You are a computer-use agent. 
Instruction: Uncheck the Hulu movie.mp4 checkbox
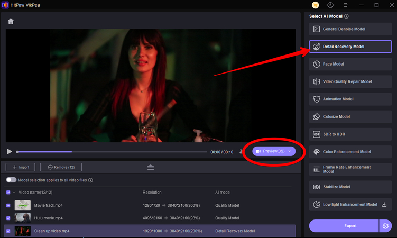click(x=8, y=218)
